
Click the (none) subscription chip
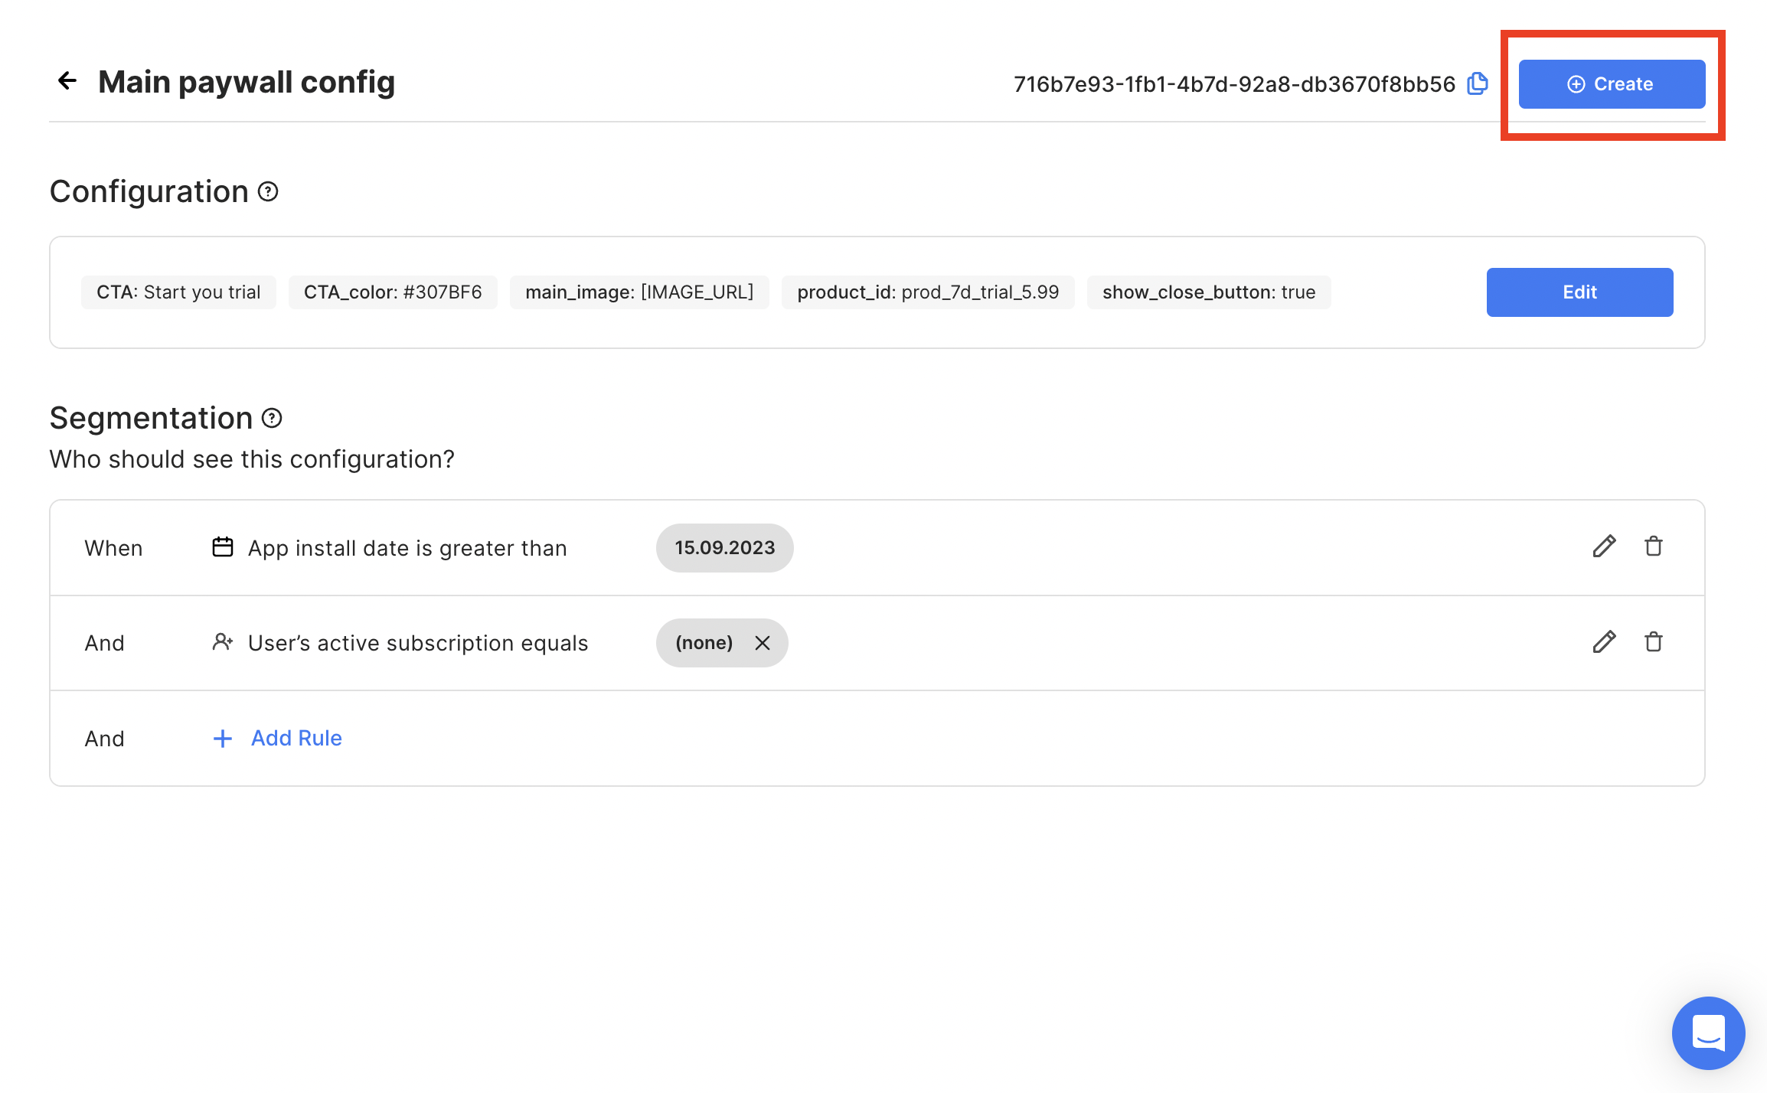click(x=704, y=643)
